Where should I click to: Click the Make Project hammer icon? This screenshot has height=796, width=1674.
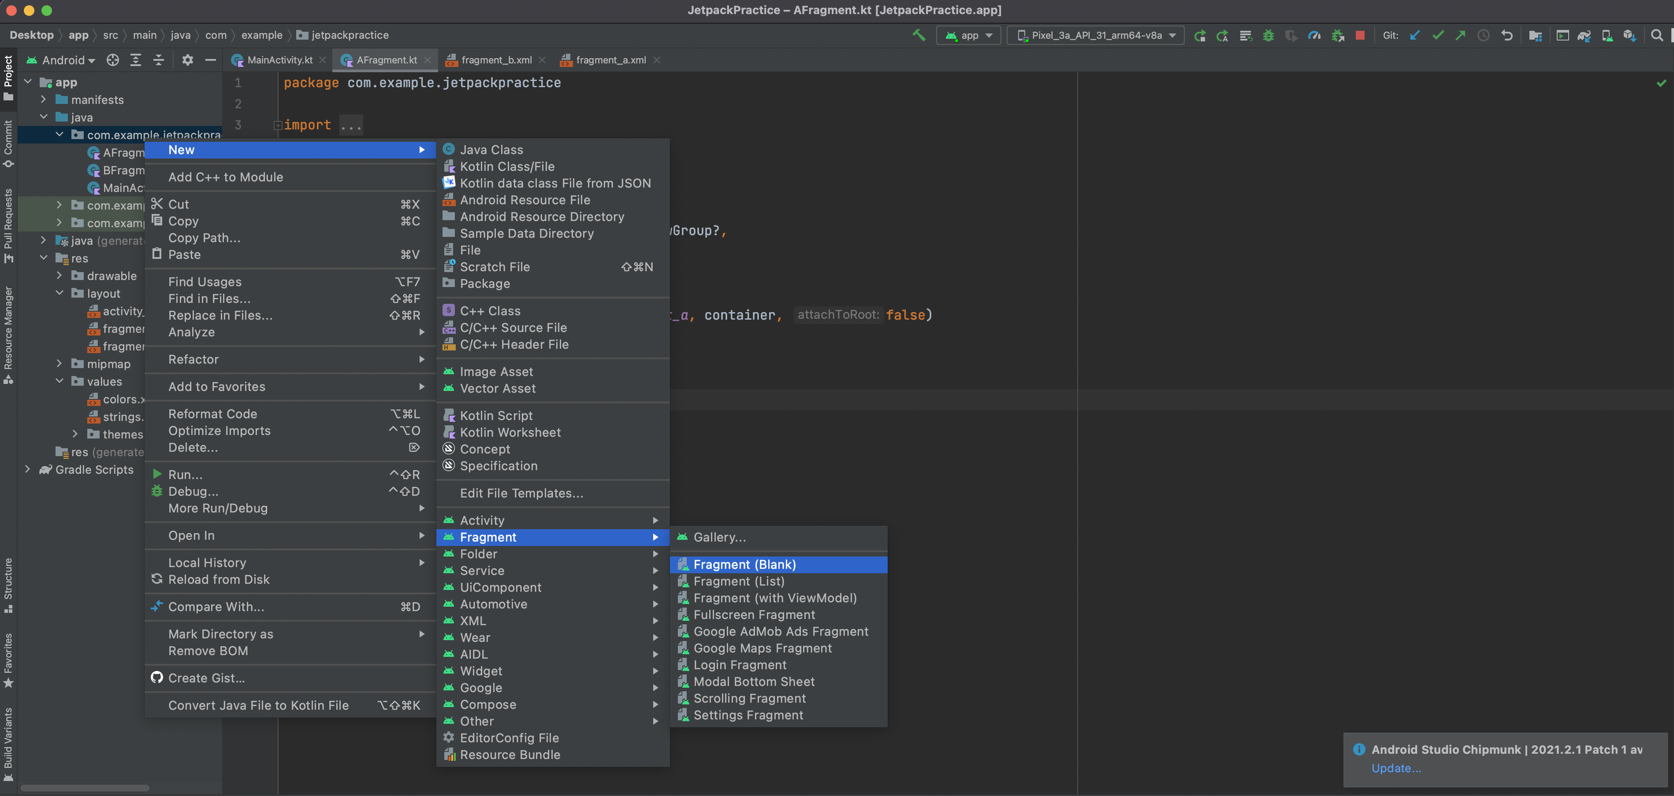pyautogui.click(x=918, y=35)
